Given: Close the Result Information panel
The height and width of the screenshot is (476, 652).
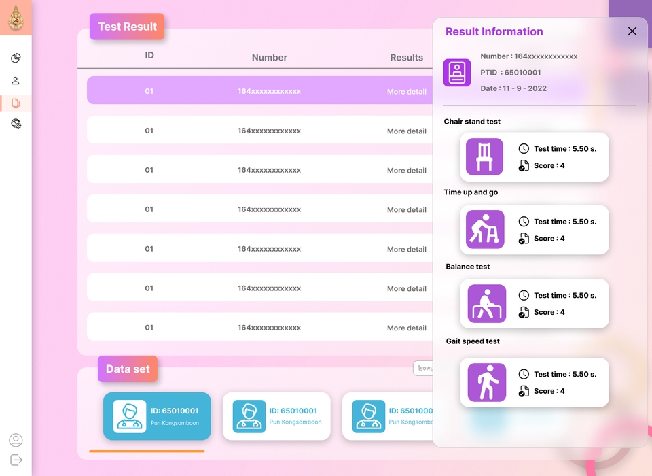Looking at the screenshot, I should [x=632, y=31].
